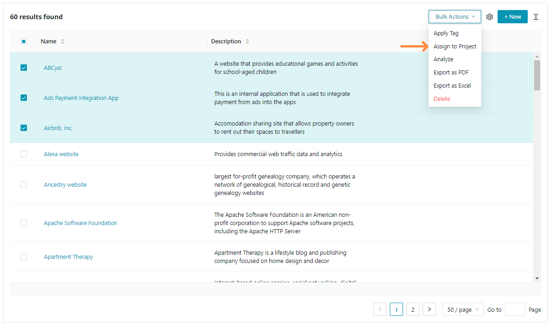
Task: Click the Go to page input field
Action: pos(515,309)
